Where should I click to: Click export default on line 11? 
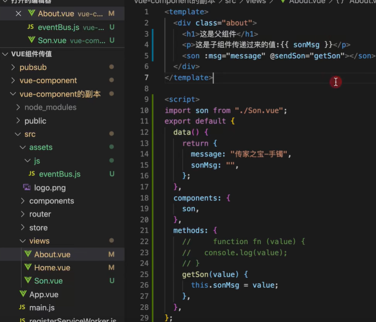(x=195, y=121)
